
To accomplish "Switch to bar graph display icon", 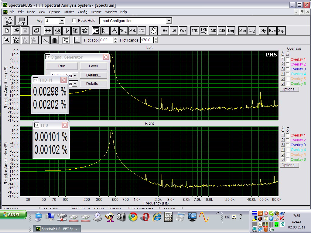I will click(x=55, y=40).
